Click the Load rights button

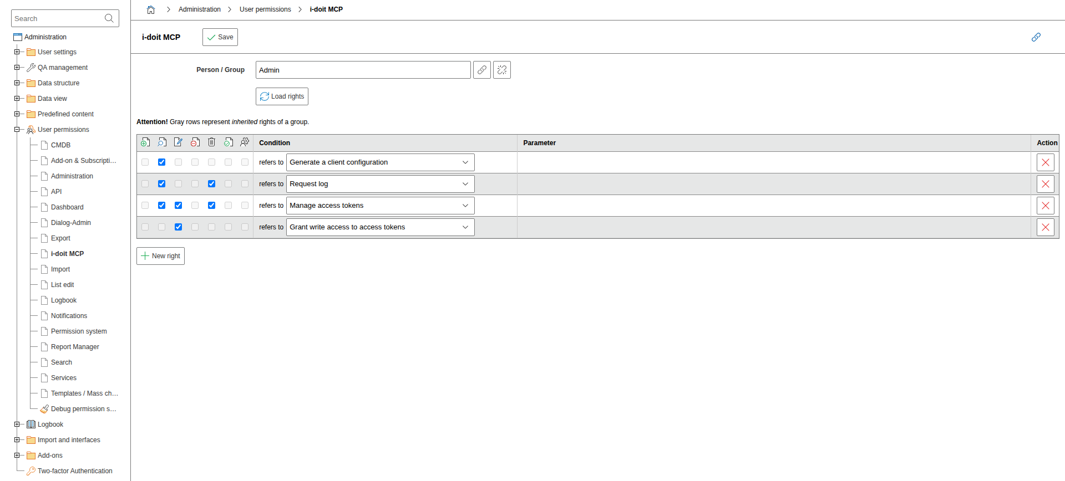[x=282, y=96]
